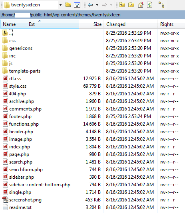Viewport: 185px width, 213px height.
Task: Select the js folder
Action: point(11,63)
